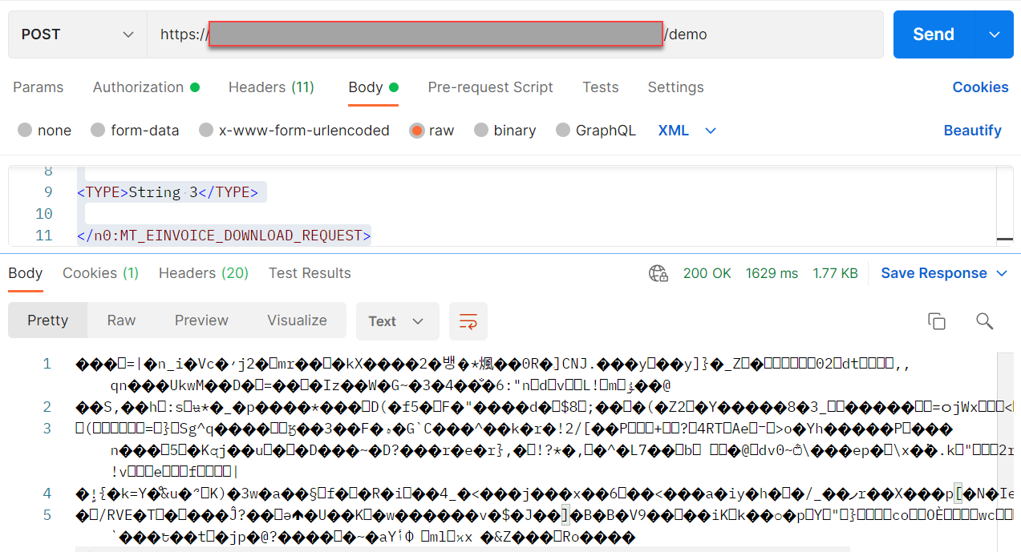Image resolution: width=1021 pixels, height=552 pixels.
Task: Choose GraphQL body type
Action: (563, 131)
